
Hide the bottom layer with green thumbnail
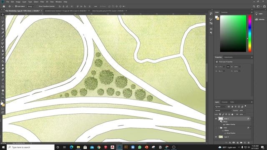click(x=216, y=137)
